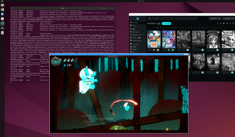The height and width of the screenshot is (137, 235).
Task: Open Slack from the dock
Action: pos(2,19)
